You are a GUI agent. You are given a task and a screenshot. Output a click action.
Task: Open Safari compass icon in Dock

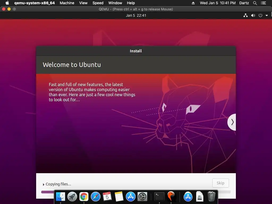coord(96,197)
